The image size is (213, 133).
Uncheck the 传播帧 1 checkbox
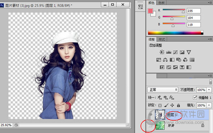tap(195, 97)
